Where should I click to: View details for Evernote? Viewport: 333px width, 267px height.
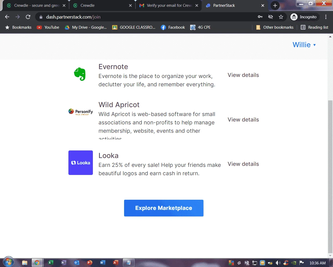243,75
